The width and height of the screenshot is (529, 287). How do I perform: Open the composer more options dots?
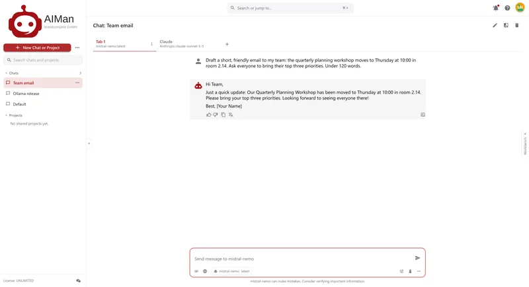[x=419, y=271]
